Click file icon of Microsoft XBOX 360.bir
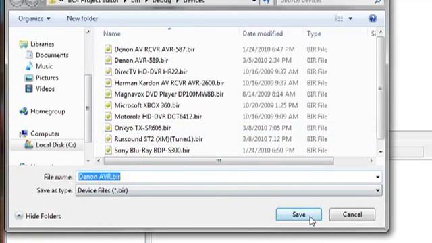432x243 pixels. pos(108,105)
